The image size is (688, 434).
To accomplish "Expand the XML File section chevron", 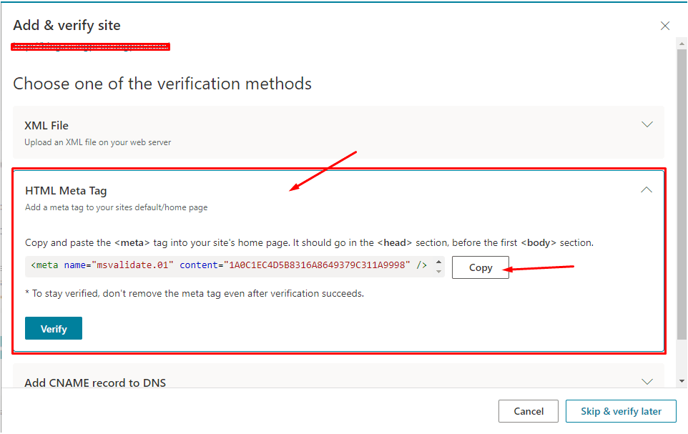I will (647, 124).
